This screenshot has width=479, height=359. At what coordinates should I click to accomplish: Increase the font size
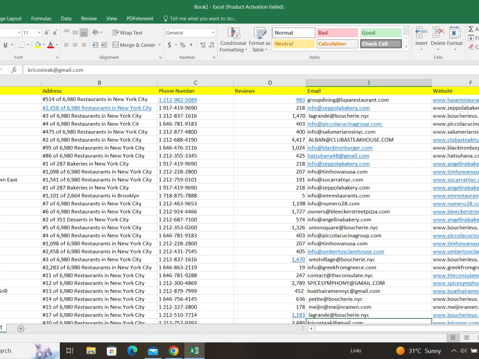tap(47, 33)
